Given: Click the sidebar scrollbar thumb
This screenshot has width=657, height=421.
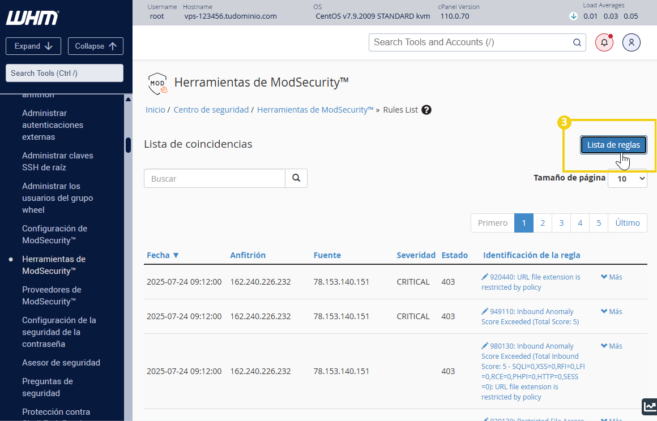Looking at the screenshot, I should 128,145.
